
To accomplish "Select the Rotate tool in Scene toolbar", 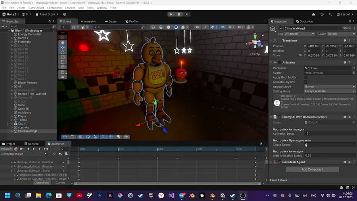I will [63, 52].
